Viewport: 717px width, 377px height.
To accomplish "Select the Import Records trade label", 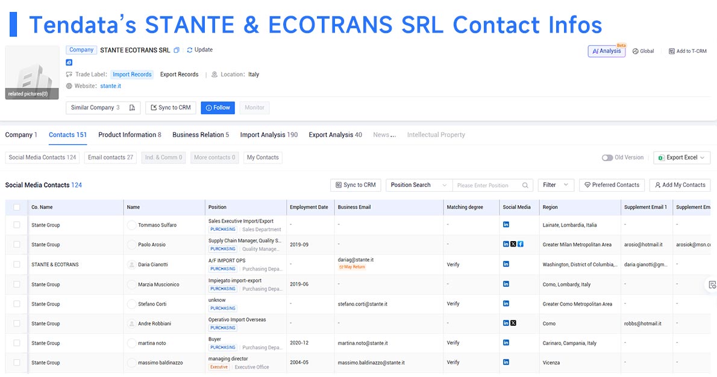I will coord(132,75).
